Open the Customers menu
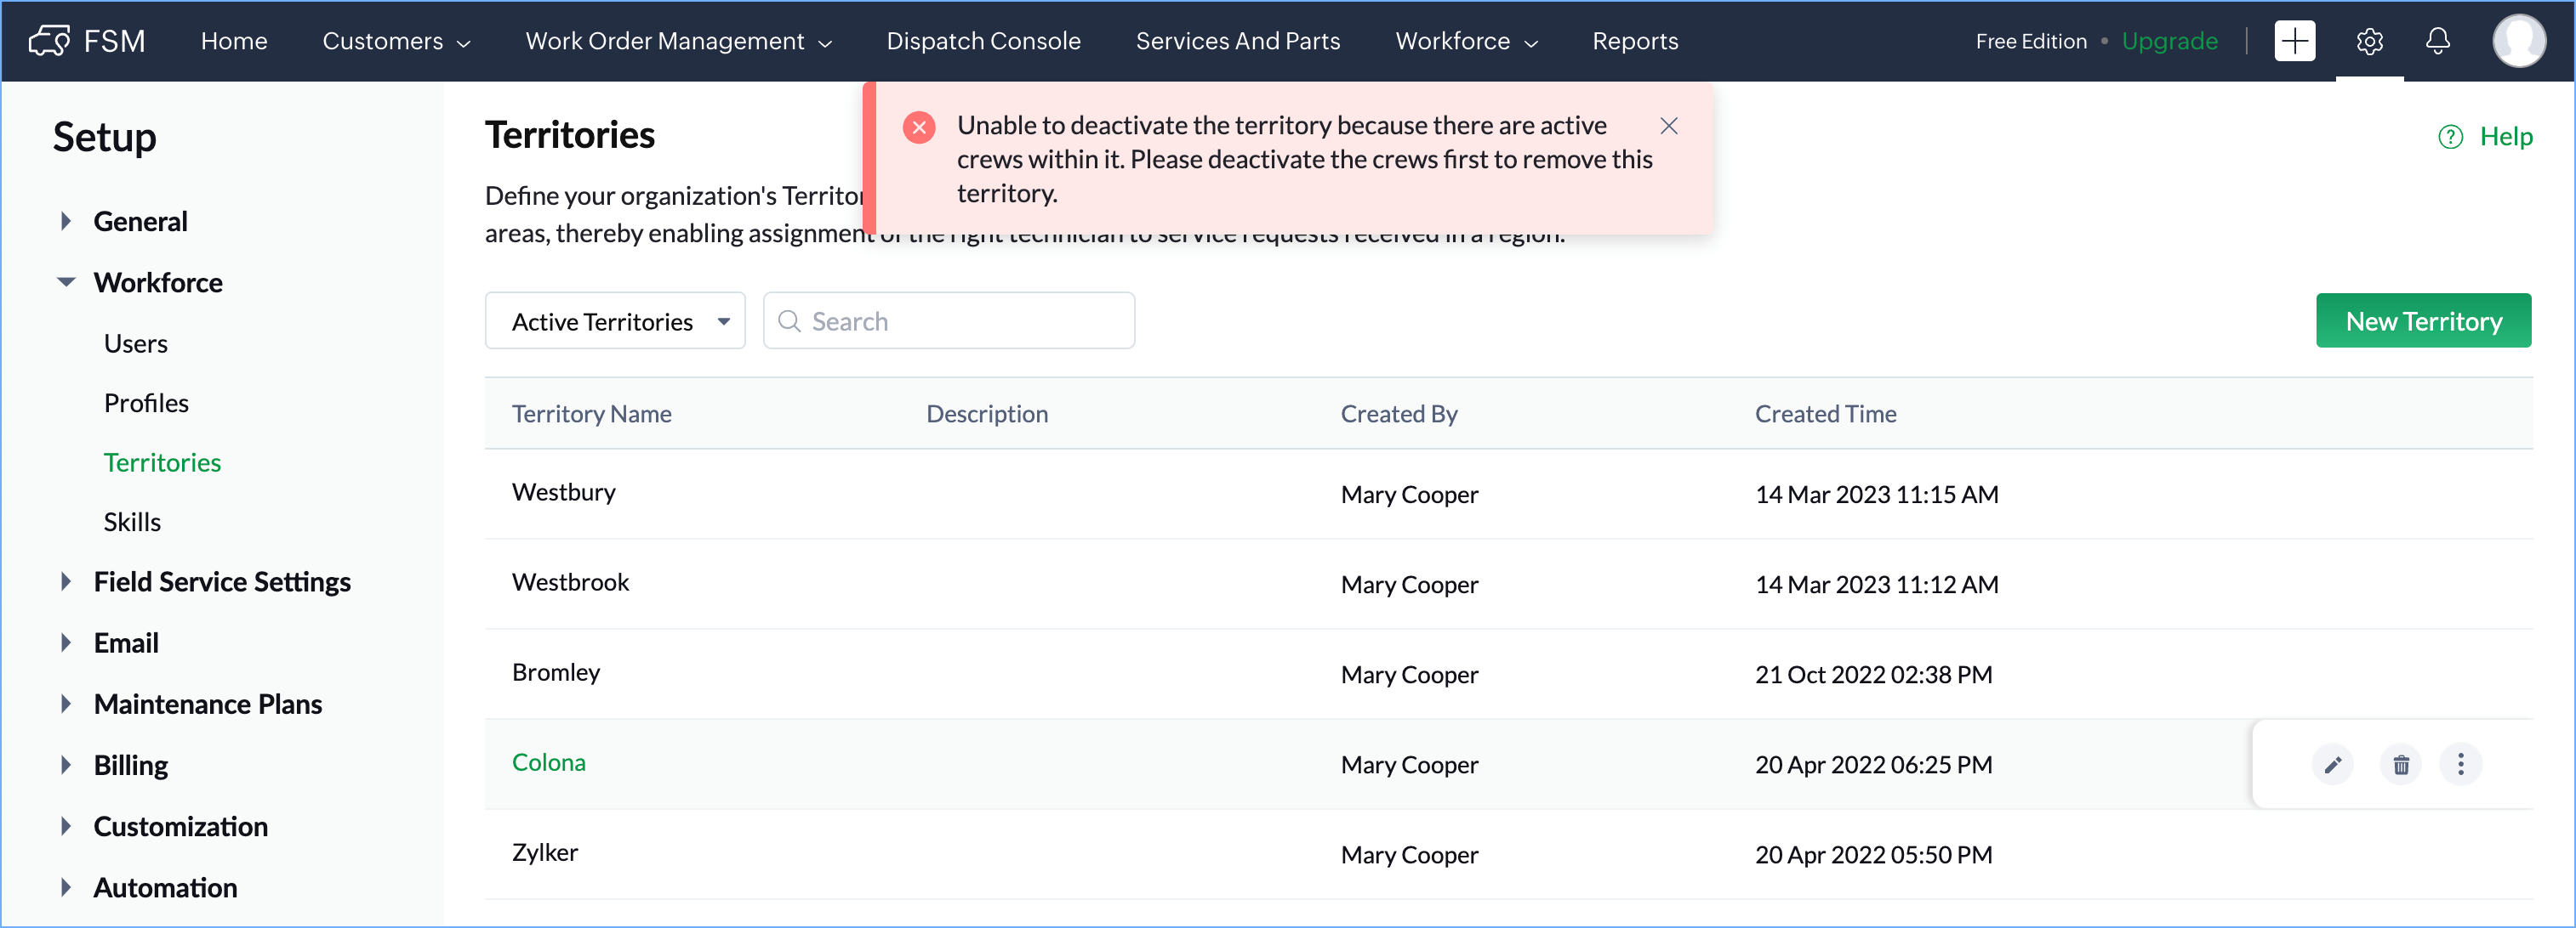The image size is (2576, 928). (395, 41)
